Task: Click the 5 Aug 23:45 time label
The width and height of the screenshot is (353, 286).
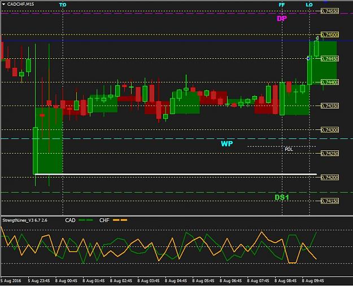Action: pyautogui.click(x=39, y=281)
